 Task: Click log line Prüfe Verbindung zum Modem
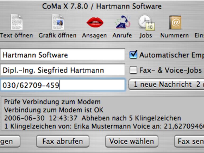point(52,102)
